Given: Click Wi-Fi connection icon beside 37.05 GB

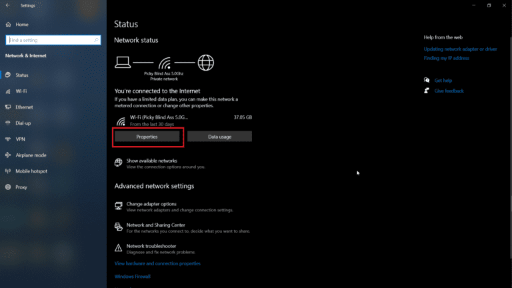Looking at the screenshot, I should [x=121, y=121].
